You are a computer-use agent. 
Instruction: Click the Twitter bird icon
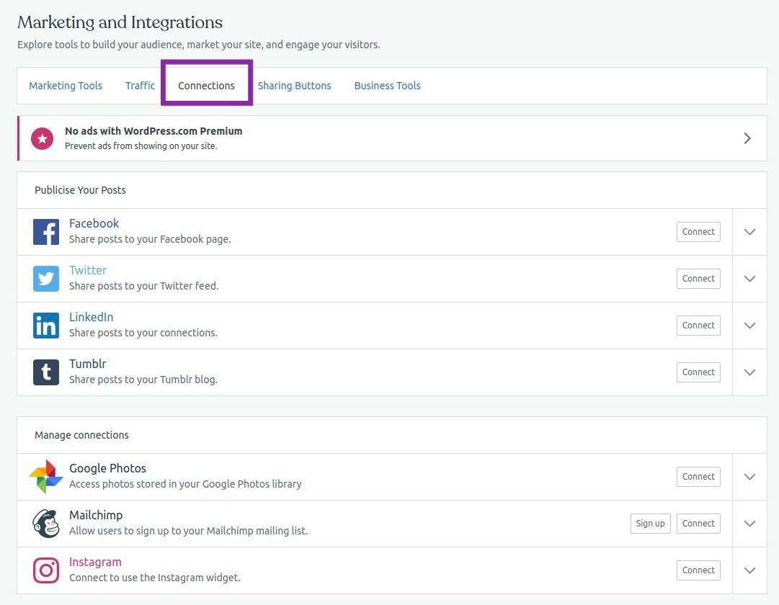[45, 279]
